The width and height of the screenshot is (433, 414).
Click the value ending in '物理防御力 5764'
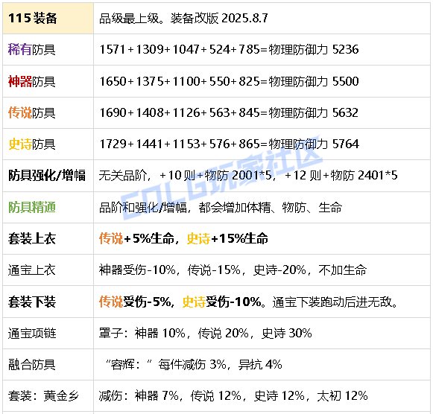click(229, 144)
